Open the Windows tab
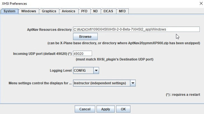The width and height of the screenshot is (204, 114). pyautogui.click(x=29, y=11)
